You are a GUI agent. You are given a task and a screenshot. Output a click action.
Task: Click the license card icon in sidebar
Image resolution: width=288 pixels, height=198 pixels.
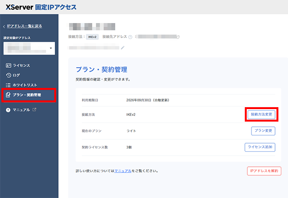coord(9,65)
